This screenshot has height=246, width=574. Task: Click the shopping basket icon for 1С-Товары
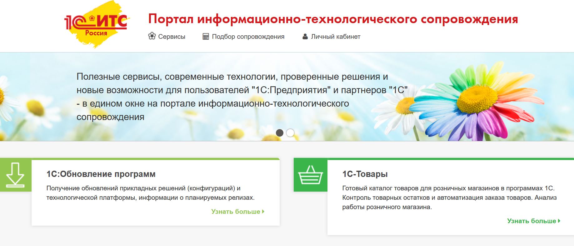[x=310, y=175]
